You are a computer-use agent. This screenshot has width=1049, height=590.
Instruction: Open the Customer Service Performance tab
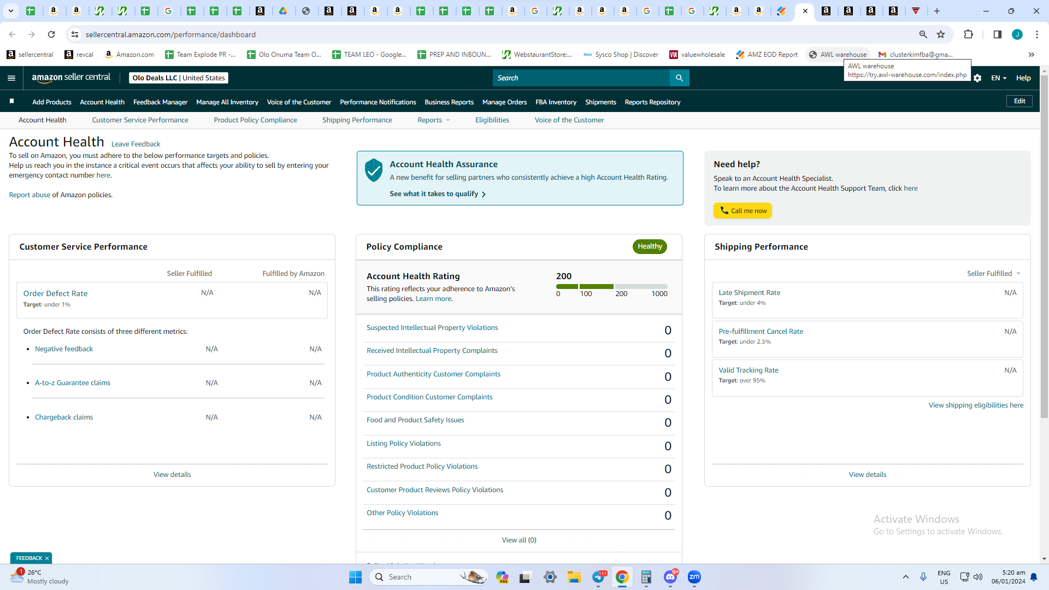[x=140, y=120]
